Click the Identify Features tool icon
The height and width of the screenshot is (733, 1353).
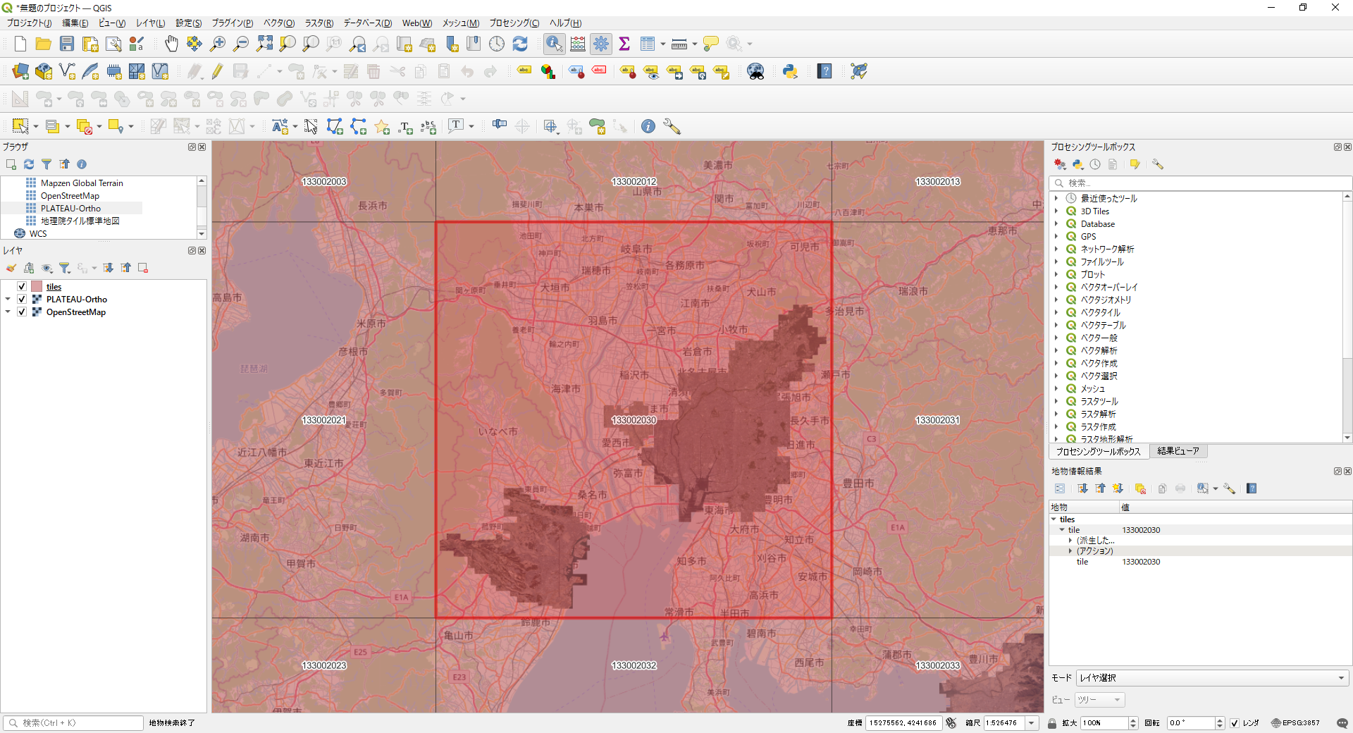pyautogui.click(x=554, y=44)
